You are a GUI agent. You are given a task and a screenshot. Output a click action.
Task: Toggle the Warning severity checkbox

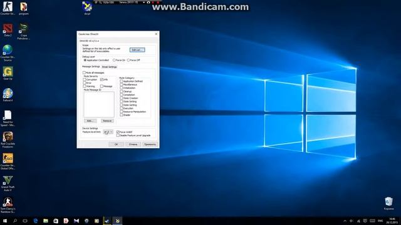(85, 86)
